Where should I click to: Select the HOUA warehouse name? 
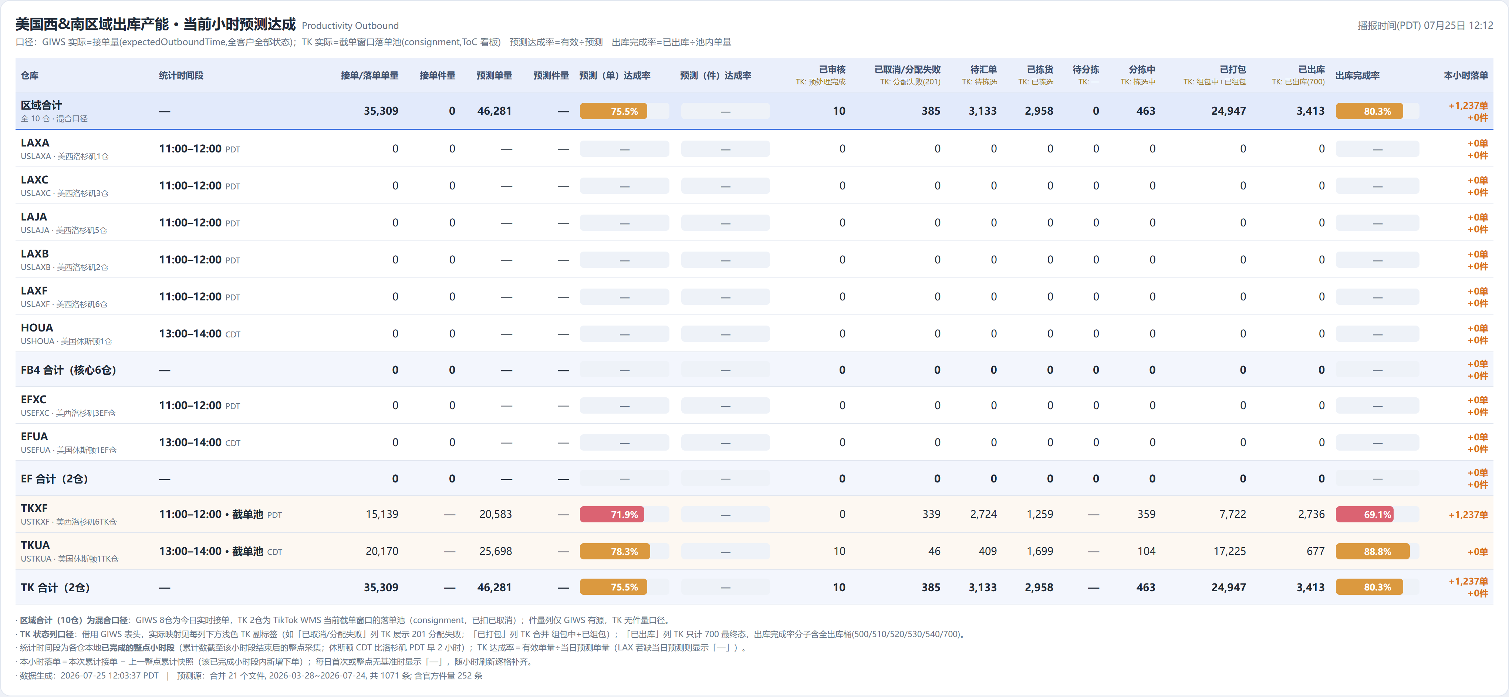[x=37, y=327]
